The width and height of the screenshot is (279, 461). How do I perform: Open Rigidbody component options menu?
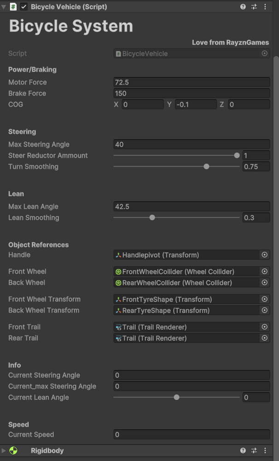coord(265,450)
